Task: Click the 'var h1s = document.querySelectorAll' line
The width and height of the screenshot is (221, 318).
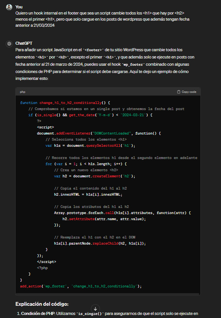Action: (90, 146)
